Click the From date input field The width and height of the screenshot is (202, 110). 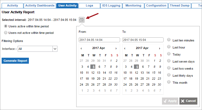coord(99,40)
